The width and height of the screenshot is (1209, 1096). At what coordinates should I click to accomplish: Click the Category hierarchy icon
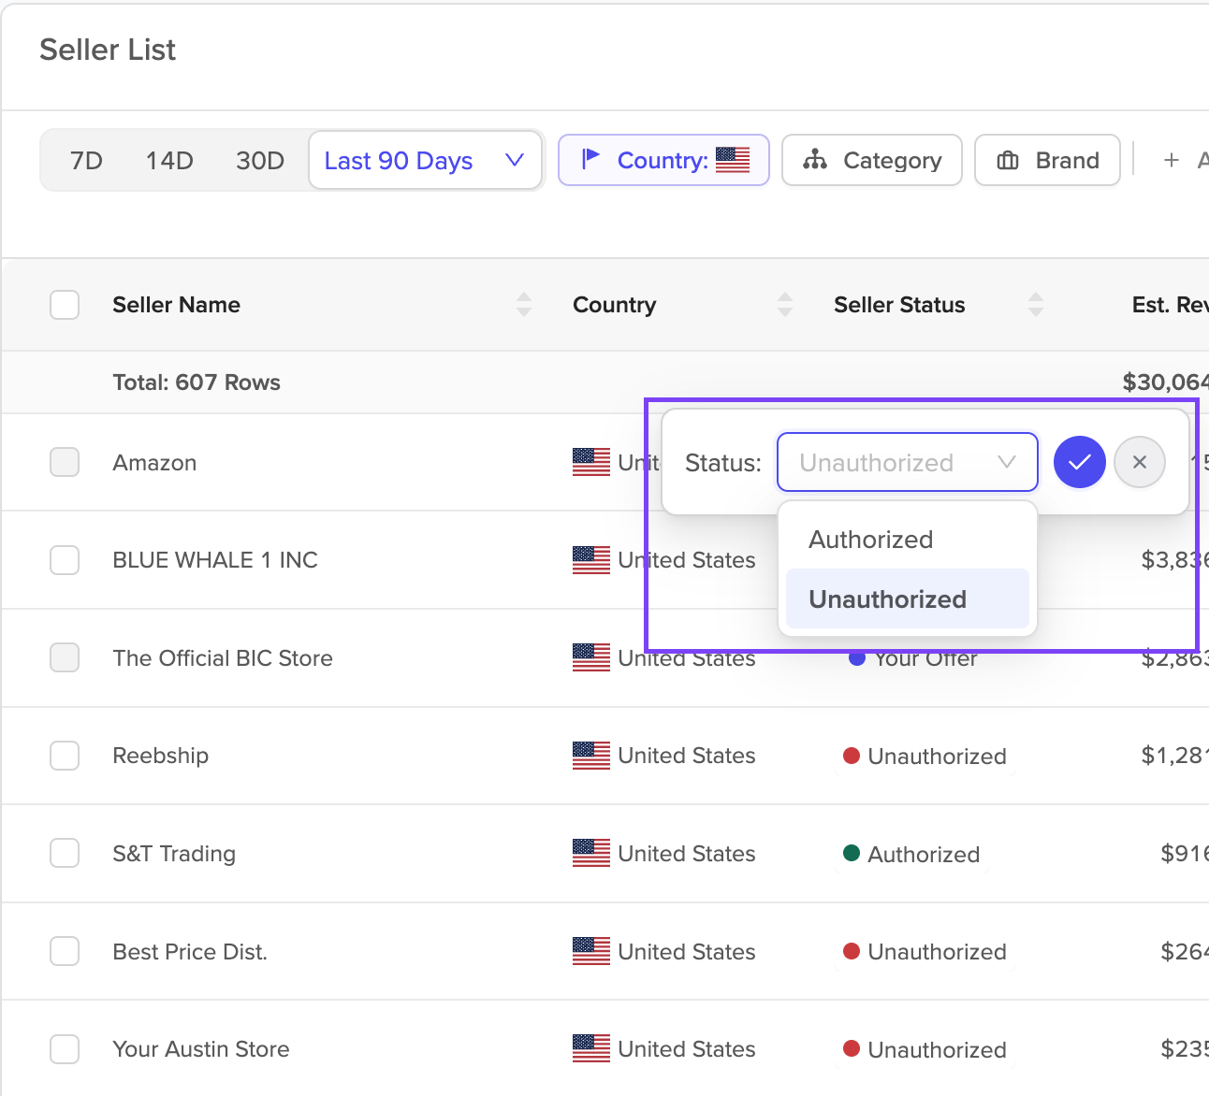(x=815, y=160)
